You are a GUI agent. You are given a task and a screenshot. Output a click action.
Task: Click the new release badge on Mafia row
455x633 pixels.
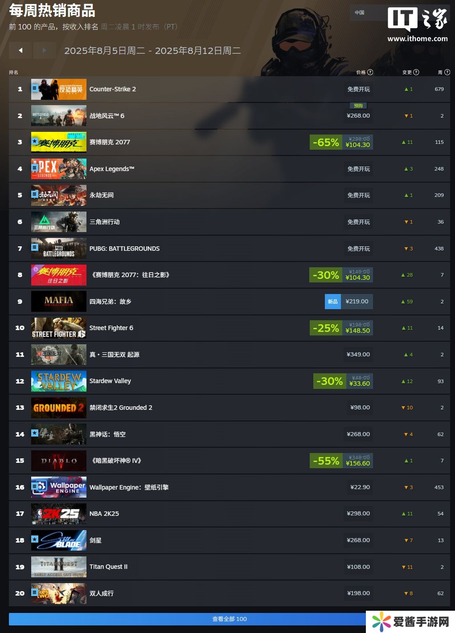[x=333, y=302]
